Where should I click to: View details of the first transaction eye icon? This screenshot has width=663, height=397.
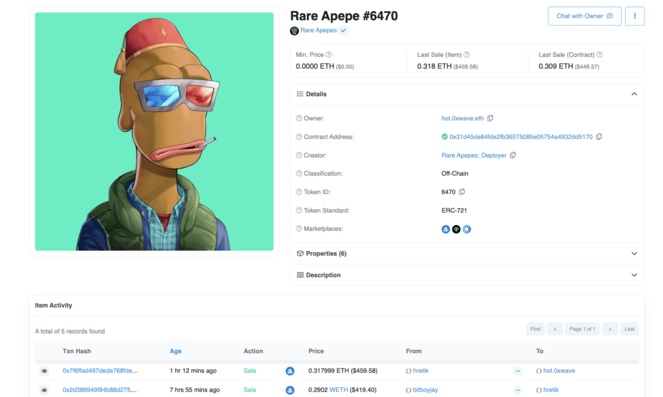(44, 371)
